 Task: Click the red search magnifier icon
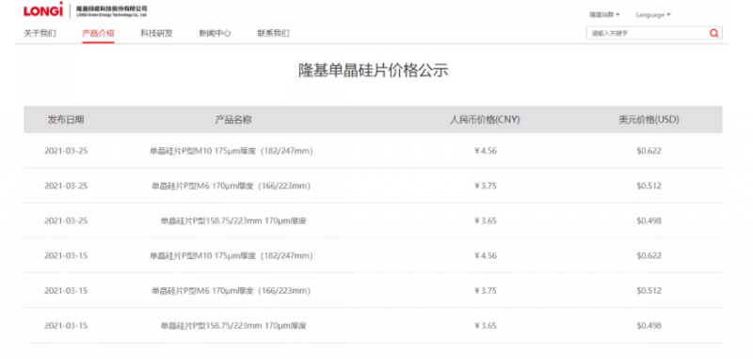click(x=714, y=33)
